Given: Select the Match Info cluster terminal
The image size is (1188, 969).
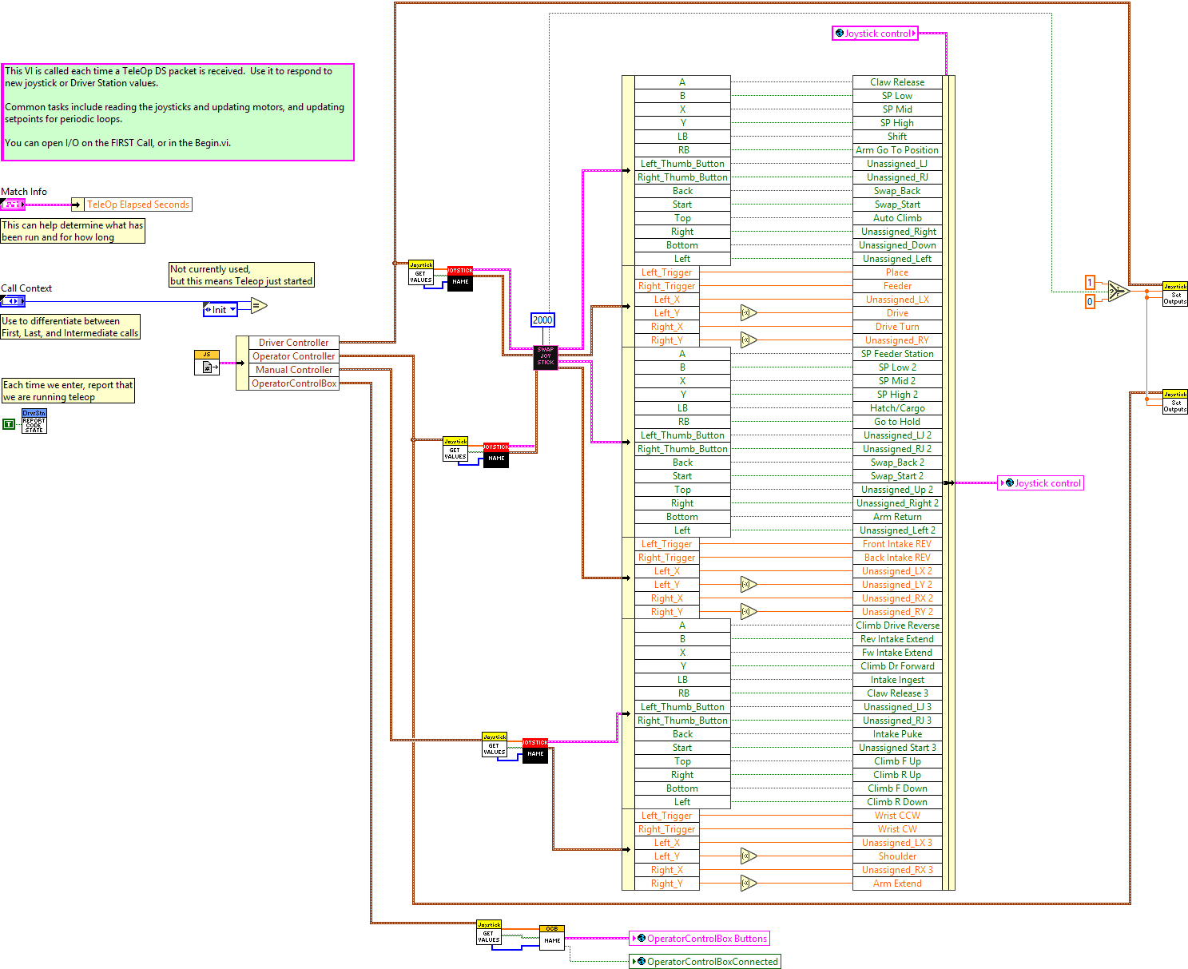Looking at the screenshot, I should point(13,205).
